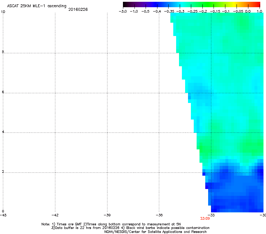Screen dimensions: 266x234
Task: Click the latitude axis label '4'
Action: [x=3, y=131]
